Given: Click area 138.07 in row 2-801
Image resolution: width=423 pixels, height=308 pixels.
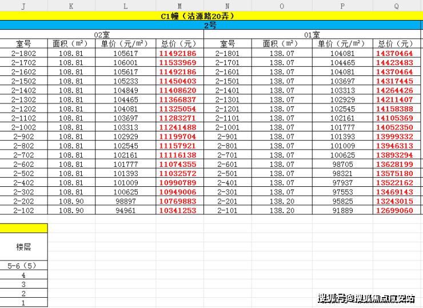Looking at the screenshot, I should [282, 146].
